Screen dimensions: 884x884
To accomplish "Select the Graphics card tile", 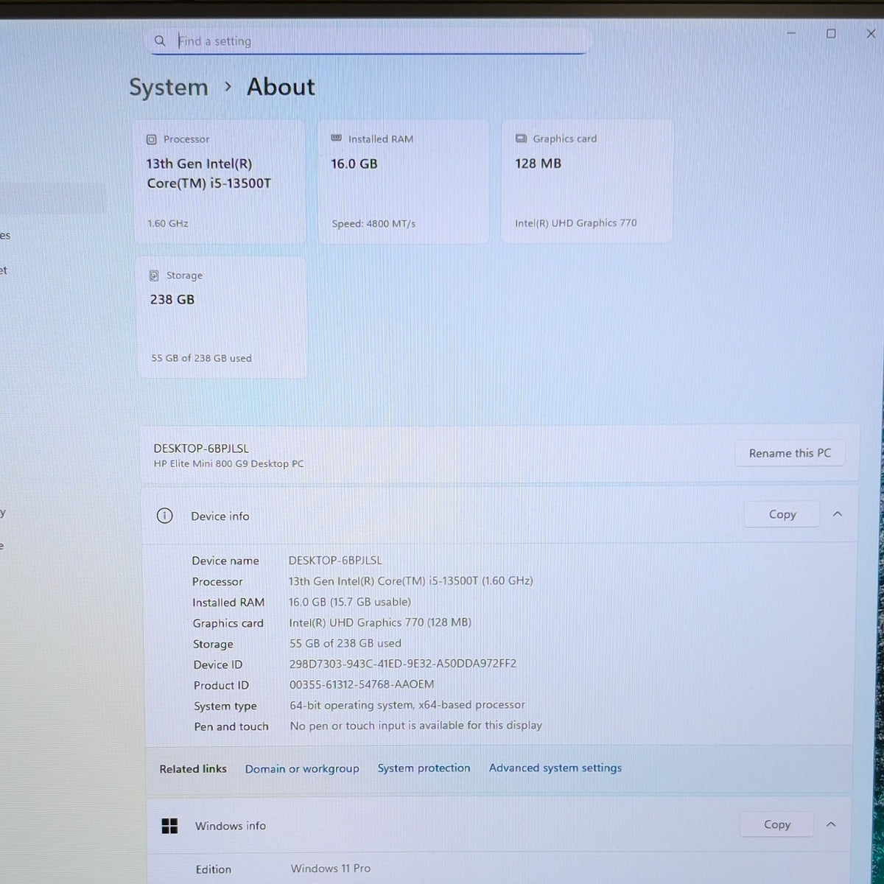I will point(587,181).
